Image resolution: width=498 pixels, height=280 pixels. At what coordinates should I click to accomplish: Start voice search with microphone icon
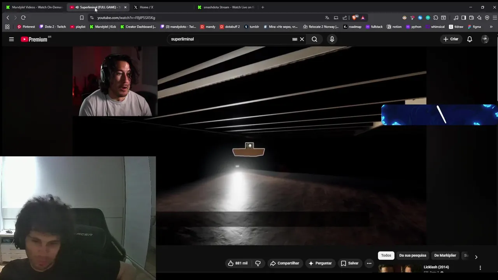click(332, 39)
